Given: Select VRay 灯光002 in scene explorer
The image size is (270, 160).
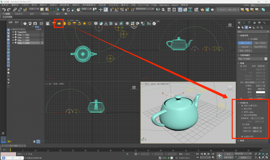Looking at the screenshot, I should pyautogui.click(x=23, y=38).
